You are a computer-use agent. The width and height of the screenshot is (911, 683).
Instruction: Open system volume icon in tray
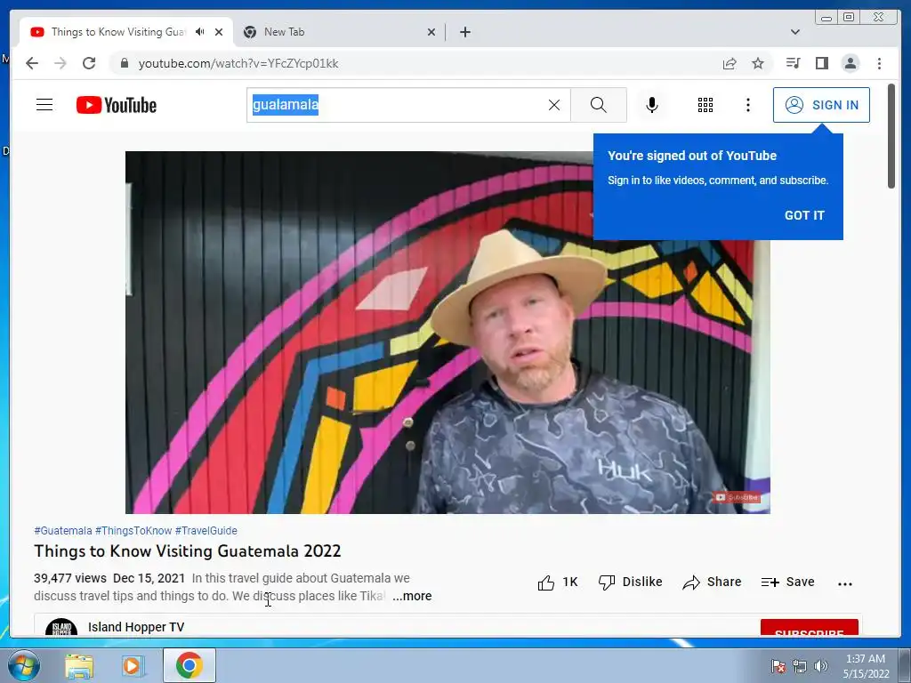coord(820,666)
